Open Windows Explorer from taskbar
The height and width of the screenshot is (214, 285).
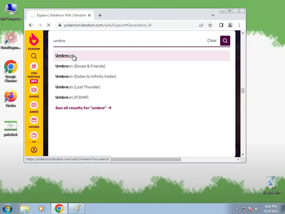click(25, 208)
